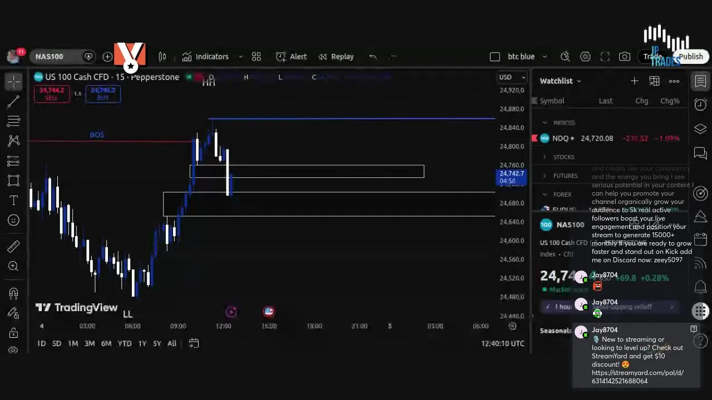Open the chart settings hexagon icon
712x400 pixels.
[585, 57]
